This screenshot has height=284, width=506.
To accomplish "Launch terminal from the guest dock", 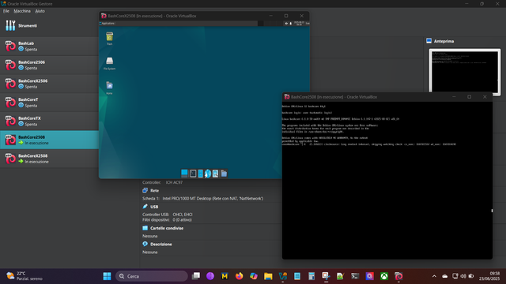I will click(193, 174).
